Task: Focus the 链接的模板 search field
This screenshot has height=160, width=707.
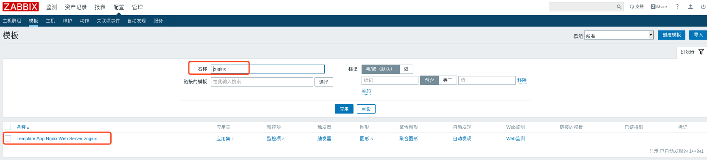Action: tap(262, 81)
